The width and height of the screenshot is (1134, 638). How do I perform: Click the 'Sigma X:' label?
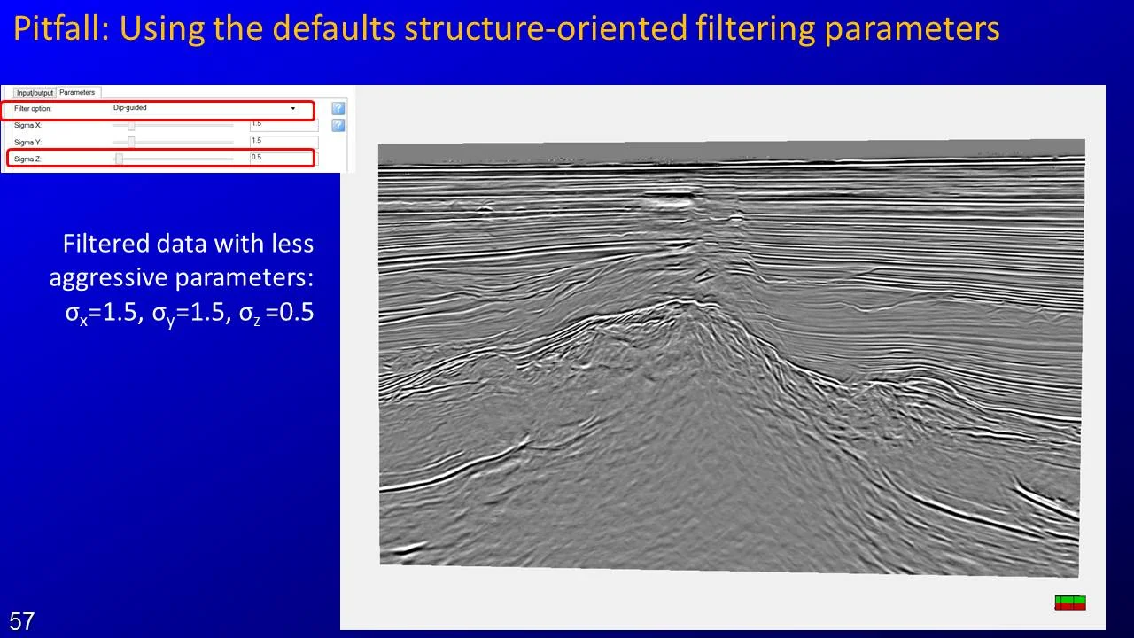(27, 126)
